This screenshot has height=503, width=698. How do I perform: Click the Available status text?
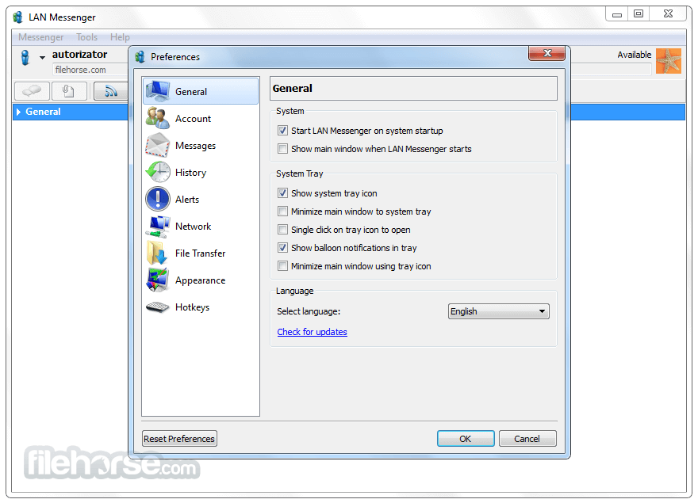[x=634, y=55]
